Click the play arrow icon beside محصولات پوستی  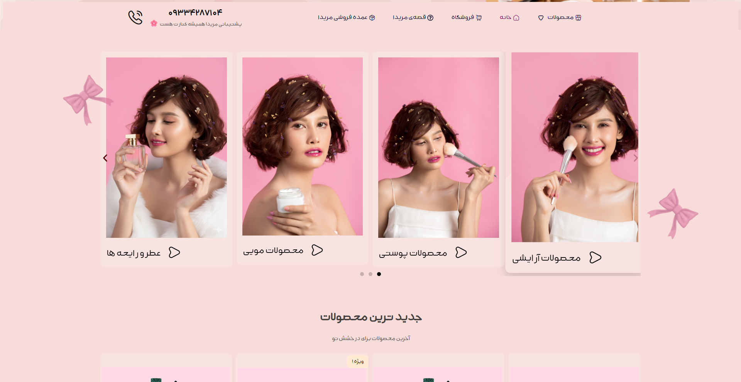coord(461,252)
